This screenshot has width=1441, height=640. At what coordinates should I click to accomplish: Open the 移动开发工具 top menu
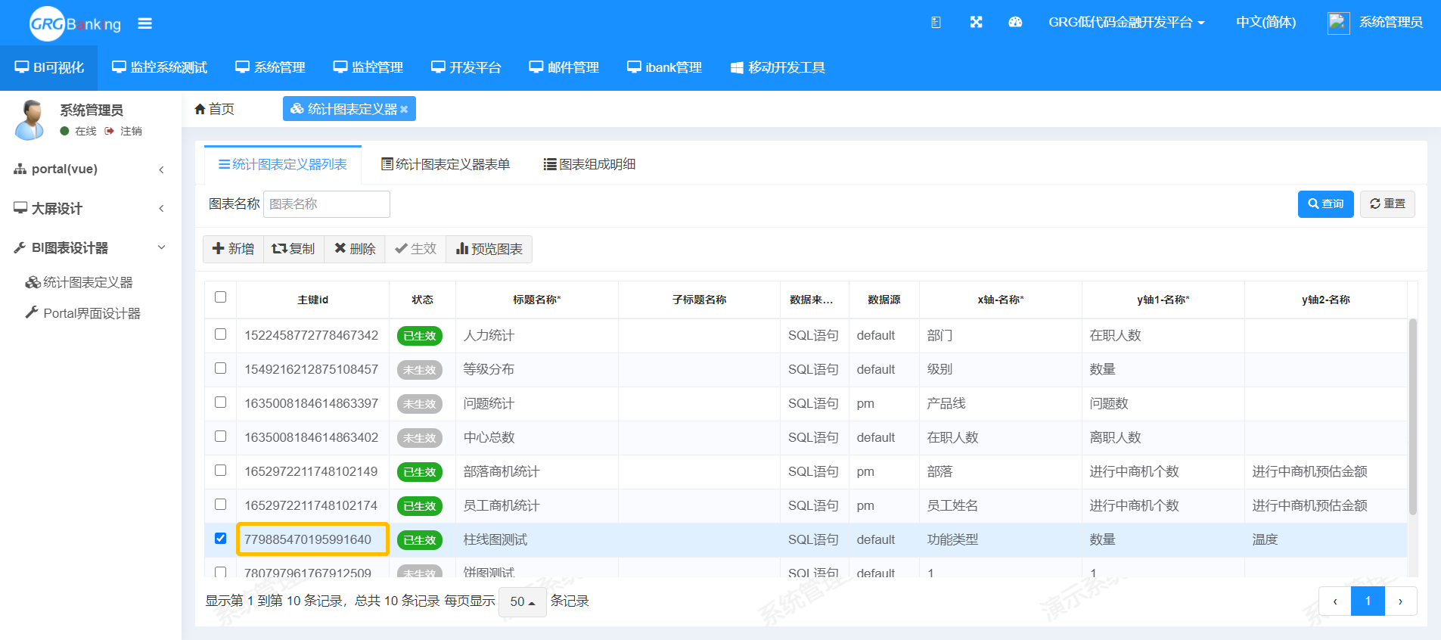click(x=778, y=67)
